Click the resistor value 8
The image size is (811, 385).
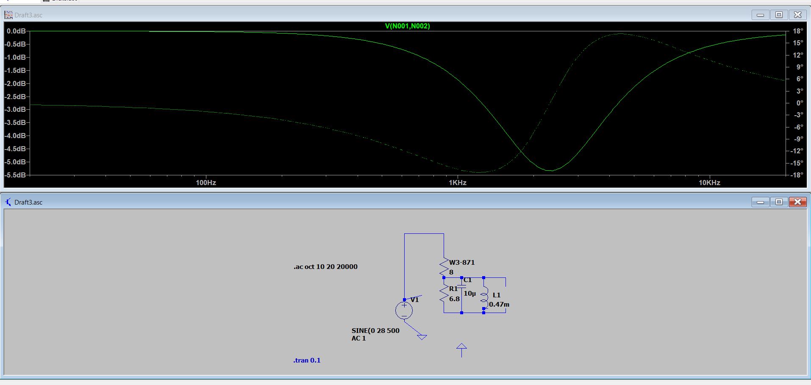[x=451, y=272]
